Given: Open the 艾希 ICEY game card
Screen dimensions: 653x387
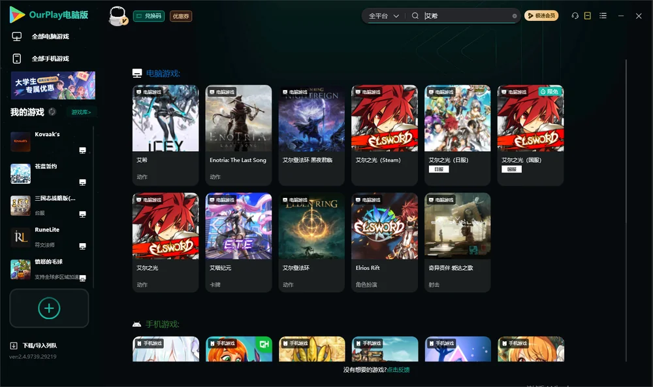Looking at the screenshot, I should 166,135.
